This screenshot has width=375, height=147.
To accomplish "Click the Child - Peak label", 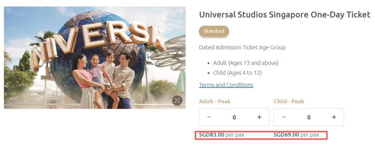I will tap(289, 101).
